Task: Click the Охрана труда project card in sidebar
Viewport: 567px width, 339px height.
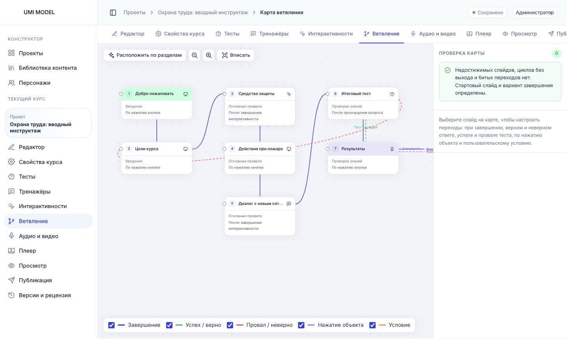Action: (x=48, y=123)
